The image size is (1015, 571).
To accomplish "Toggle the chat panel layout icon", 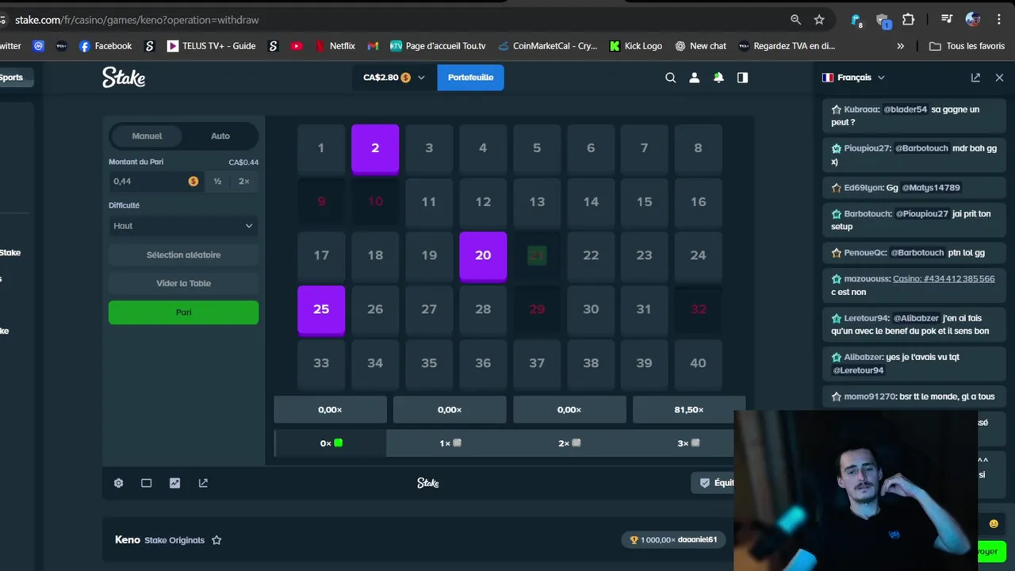I will tap(742, 77).
